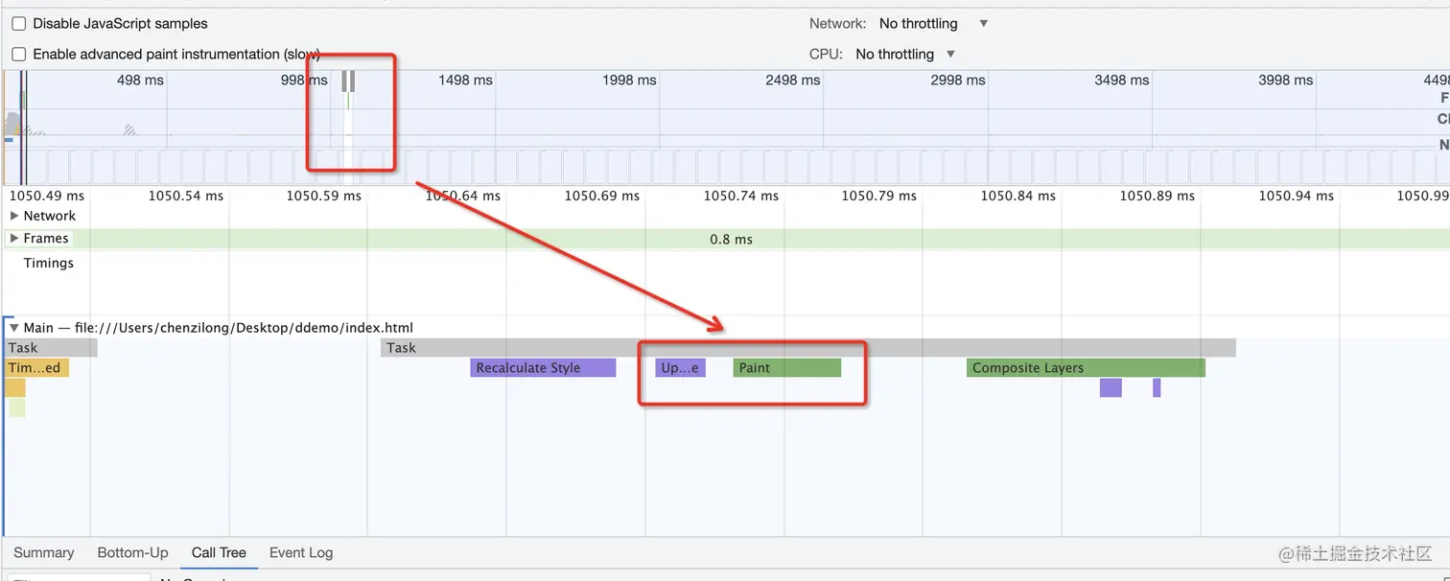This screenshot has height=581, width=1450.
Task: Collapse the Main thread track
Action: 14,328
